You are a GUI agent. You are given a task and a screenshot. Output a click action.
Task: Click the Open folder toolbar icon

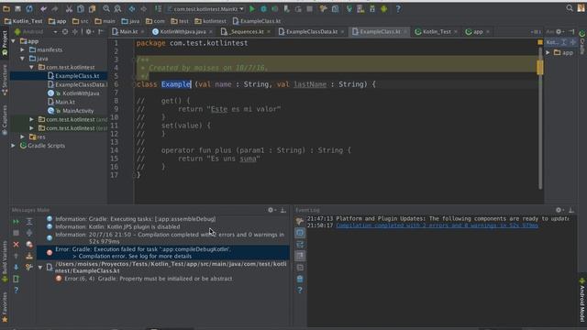pyautogui.click(x=6, y=8)
